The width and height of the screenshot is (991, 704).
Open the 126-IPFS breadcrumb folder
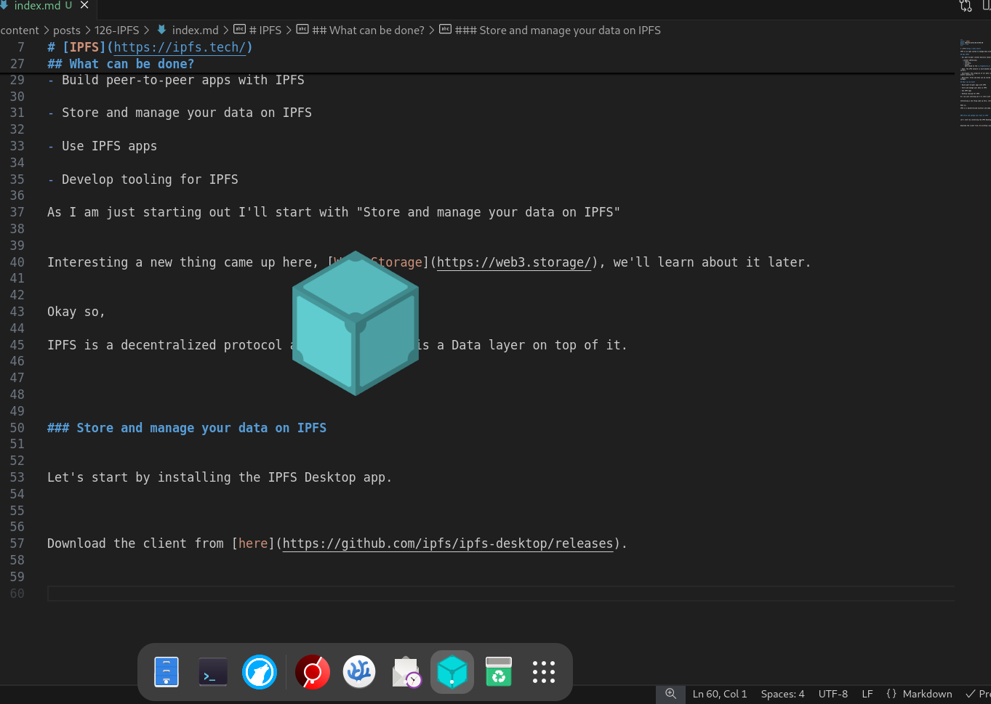point(116,31)
